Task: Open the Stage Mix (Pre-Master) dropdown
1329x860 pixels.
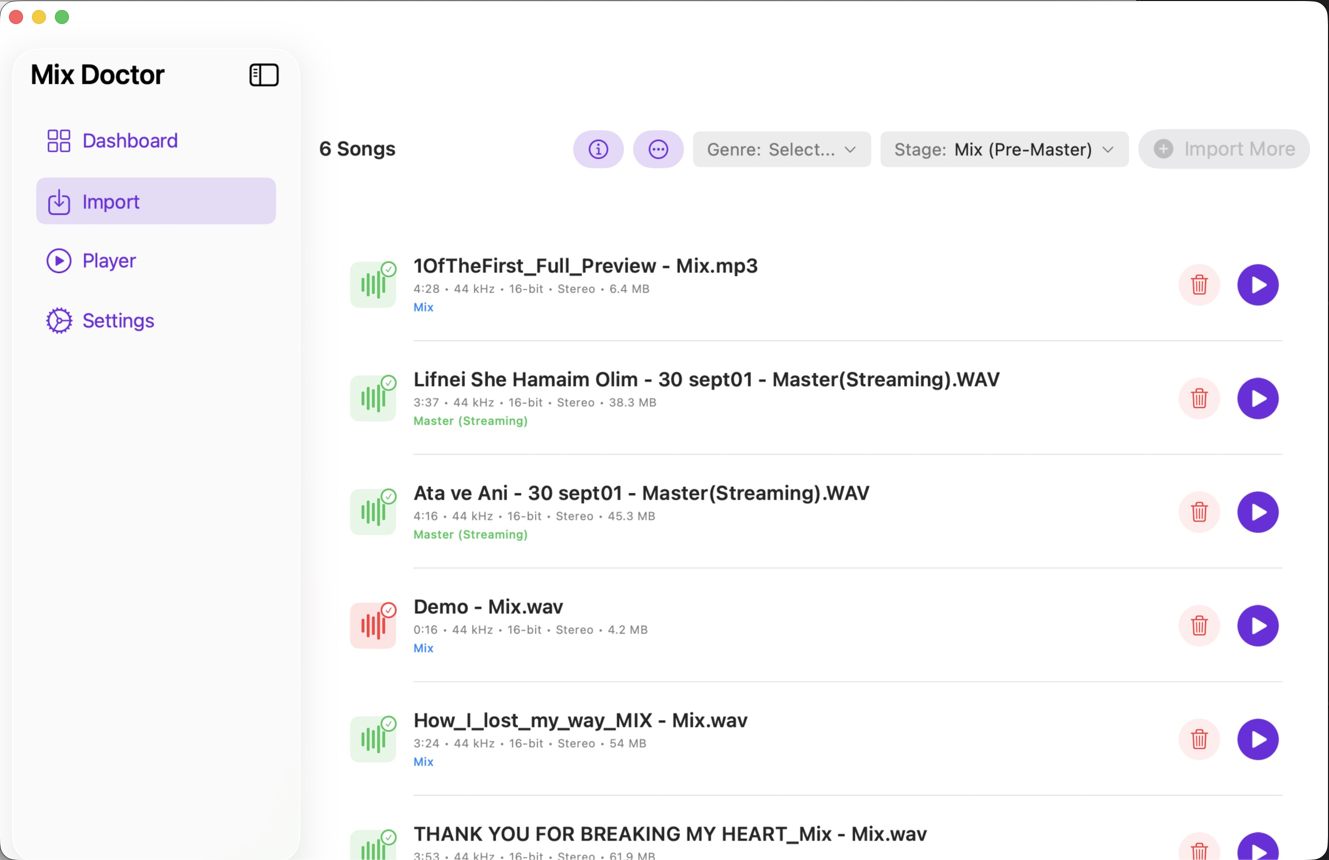Action: 1003,149
